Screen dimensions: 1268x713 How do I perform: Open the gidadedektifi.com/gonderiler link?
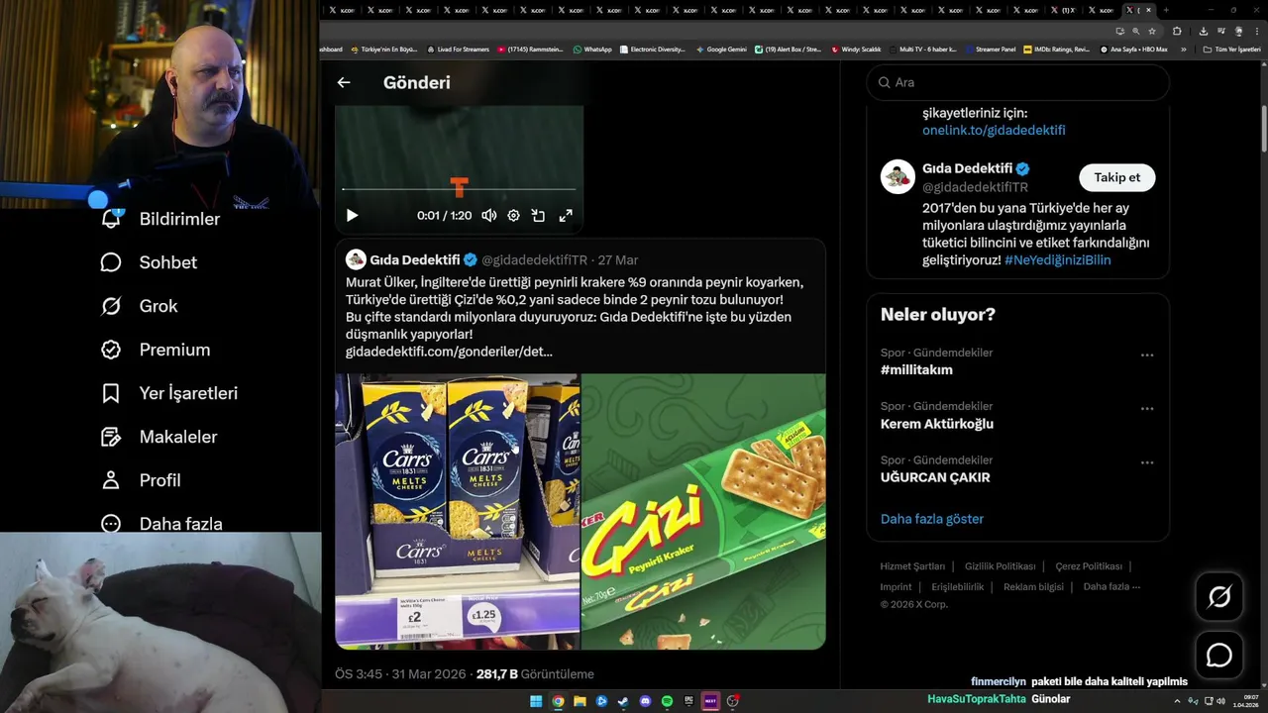pos(449,351)
